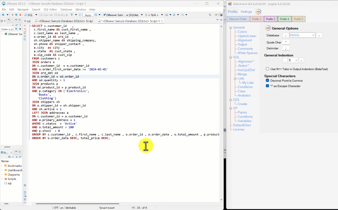This screenshot has width=338, height=210.
Task: Click the search magnifier in DBeaver toolbar
Action: tap(210, 15)
